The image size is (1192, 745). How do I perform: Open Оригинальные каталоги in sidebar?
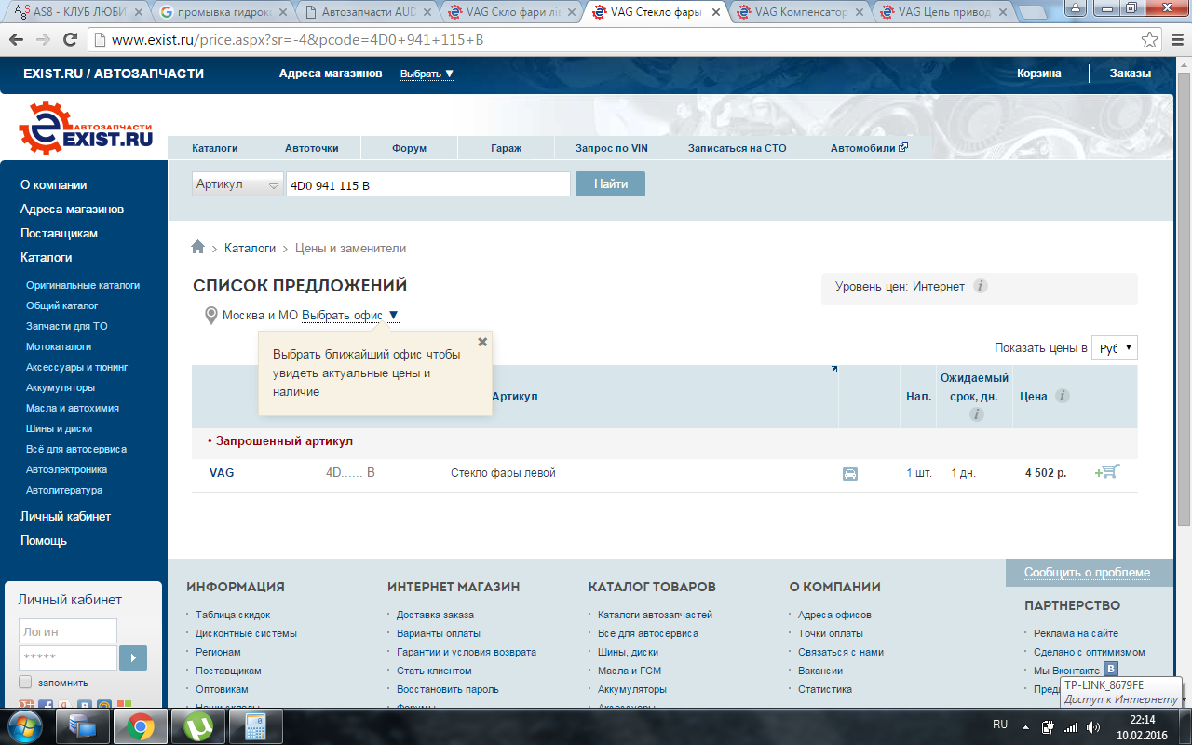[x=83, y=285]
